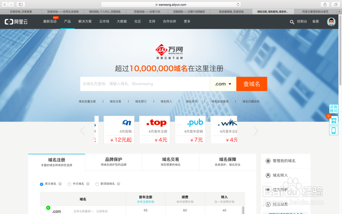Switch to browser tab 百度经验_百度搜索
342x214 pixels.
point(21,12)
